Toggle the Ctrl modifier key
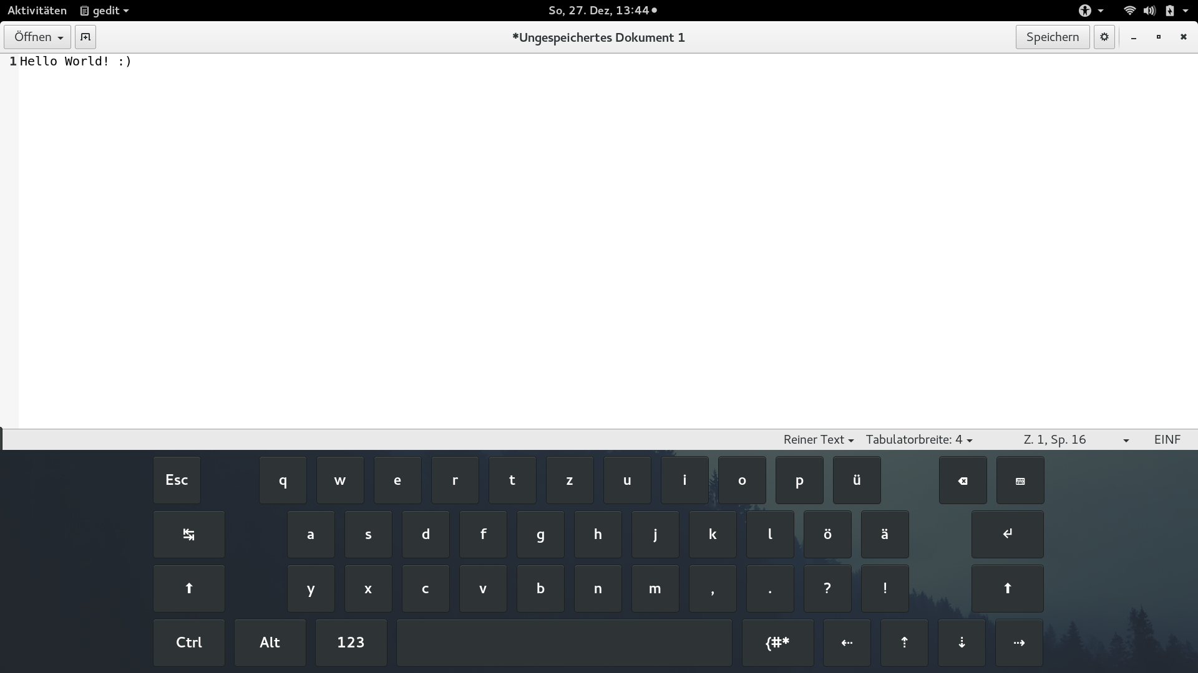The height and width of the screenshot is (673, 1198). tap(188, 642)
